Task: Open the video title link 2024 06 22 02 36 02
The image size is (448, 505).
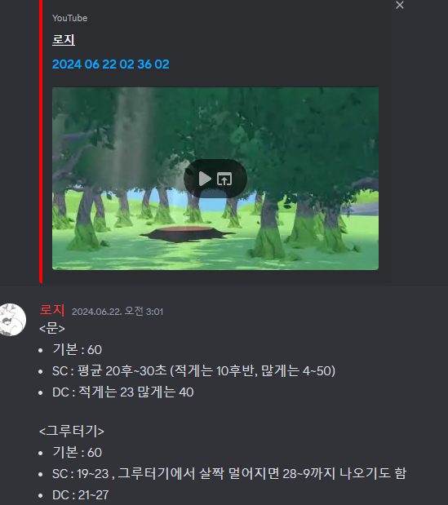Action: [x=110, y=64]
